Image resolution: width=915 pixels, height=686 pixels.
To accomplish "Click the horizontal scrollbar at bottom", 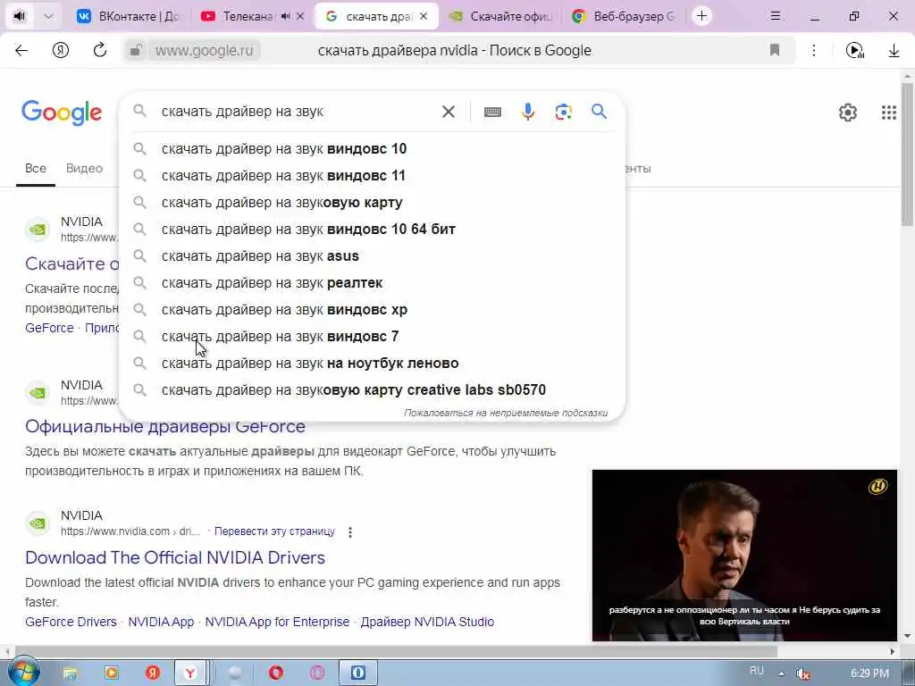I will click(396, 651).
